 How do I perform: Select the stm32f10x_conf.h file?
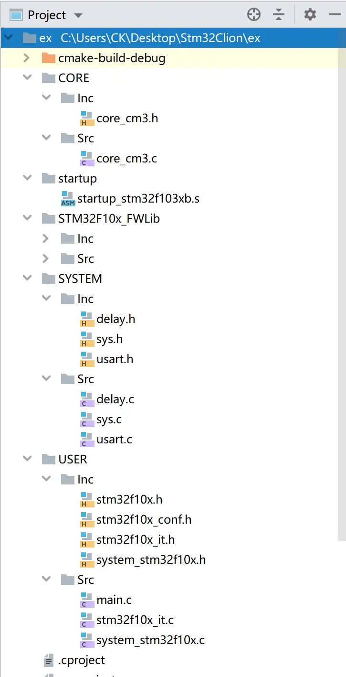[x=136, y=519]
